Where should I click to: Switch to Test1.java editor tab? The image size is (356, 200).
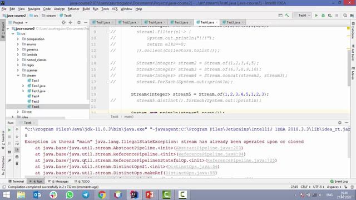pyautogui.click(x=103, y=22)
